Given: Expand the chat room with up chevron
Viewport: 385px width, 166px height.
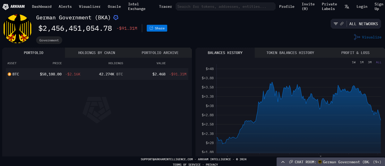Looking at the screenshot, I should 283,162.
